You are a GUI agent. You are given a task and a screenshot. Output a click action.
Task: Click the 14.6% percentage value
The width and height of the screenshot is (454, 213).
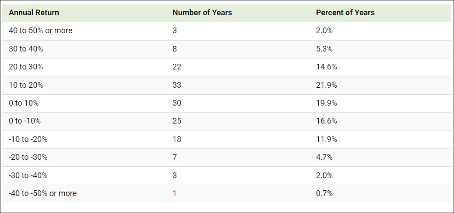(x=326, y=67)
